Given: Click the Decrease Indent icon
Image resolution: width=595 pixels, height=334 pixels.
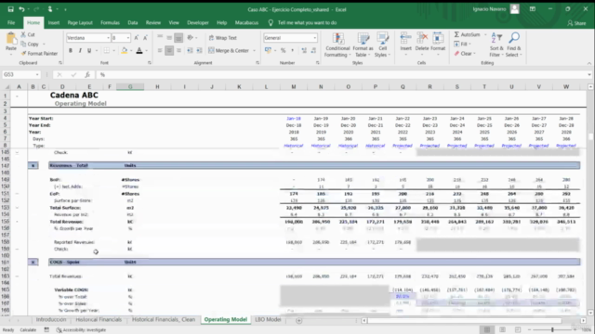Looking at the screenshot, I should point(190,50).
